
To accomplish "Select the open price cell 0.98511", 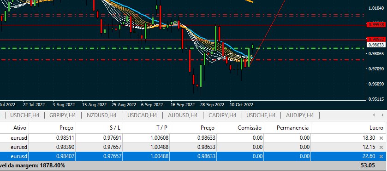I will pos(65,138).
